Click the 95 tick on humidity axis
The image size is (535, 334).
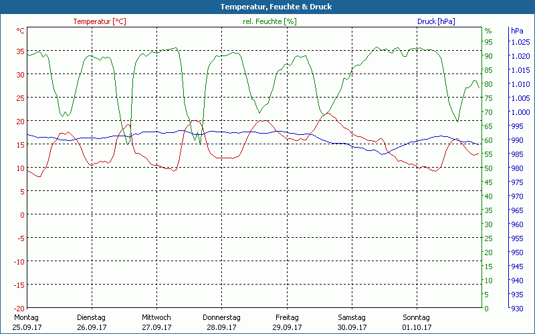tap(489, 42)
